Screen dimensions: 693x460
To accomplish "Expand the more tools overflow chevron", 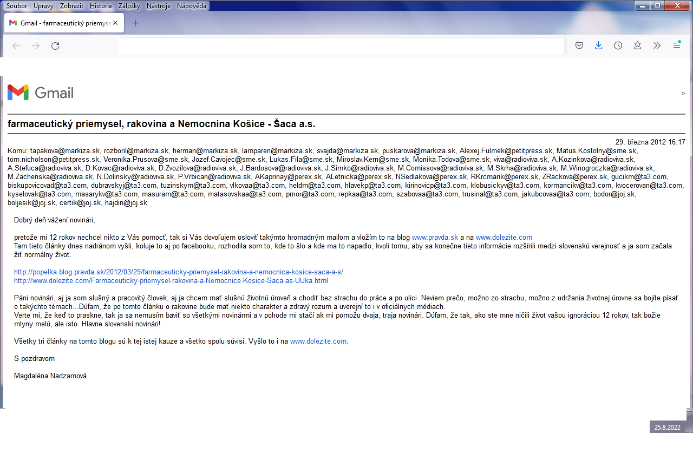I will [x=657, y=46].
